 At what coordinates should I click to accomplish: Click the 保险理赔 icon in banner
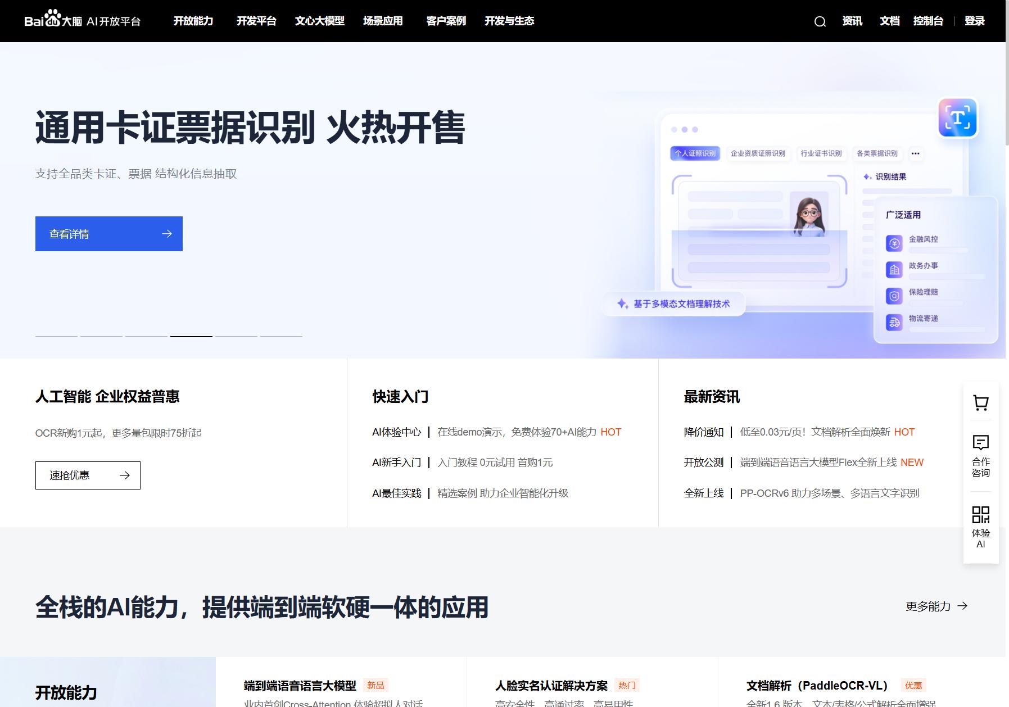click(894, 296)
